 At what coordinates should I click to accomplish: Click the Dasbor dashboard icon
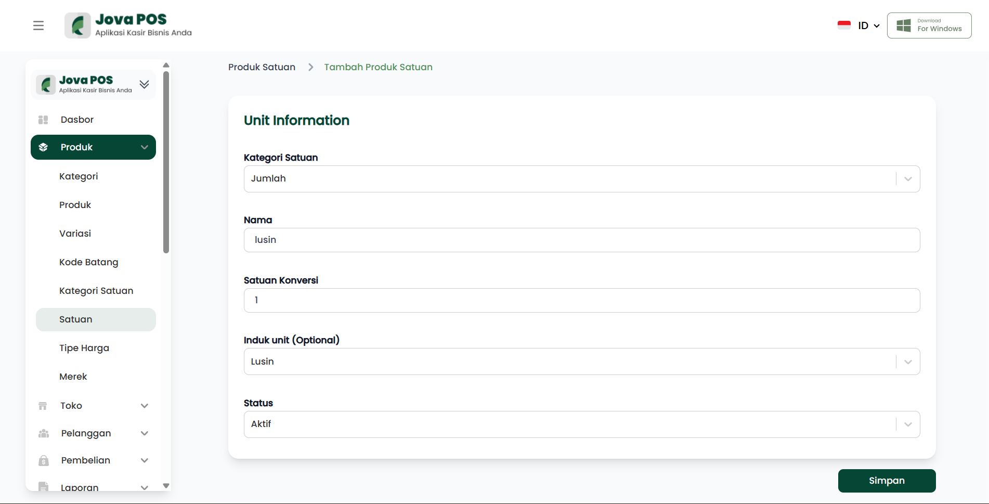pyautogui.click(x=43, y=120)
